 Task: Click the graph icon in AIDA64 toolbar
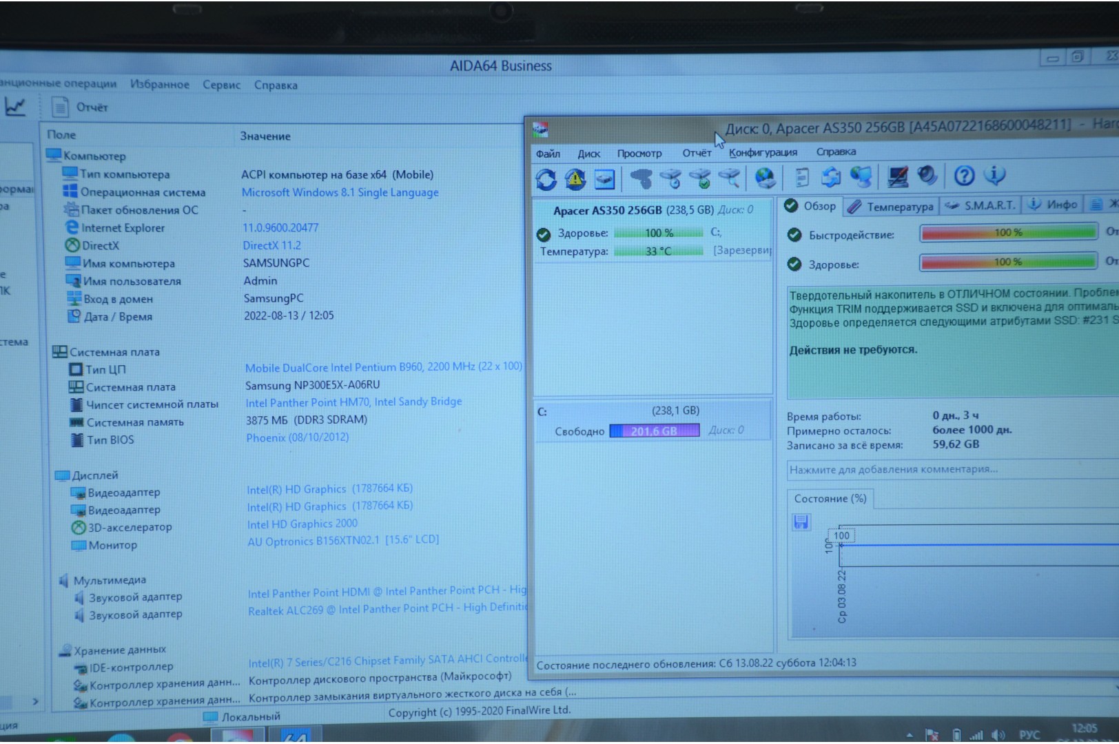15,106
